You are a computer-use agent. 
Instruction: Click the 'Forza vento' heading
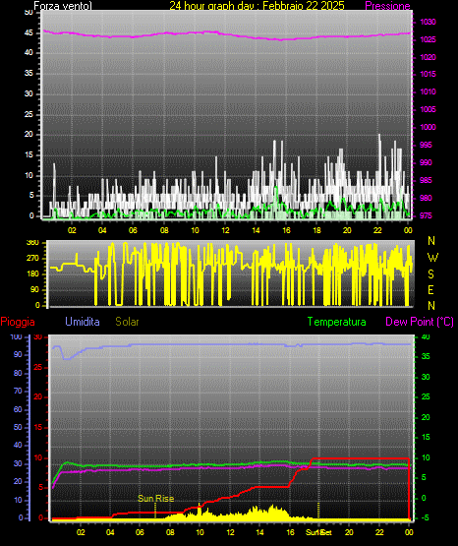pos(63,6)
